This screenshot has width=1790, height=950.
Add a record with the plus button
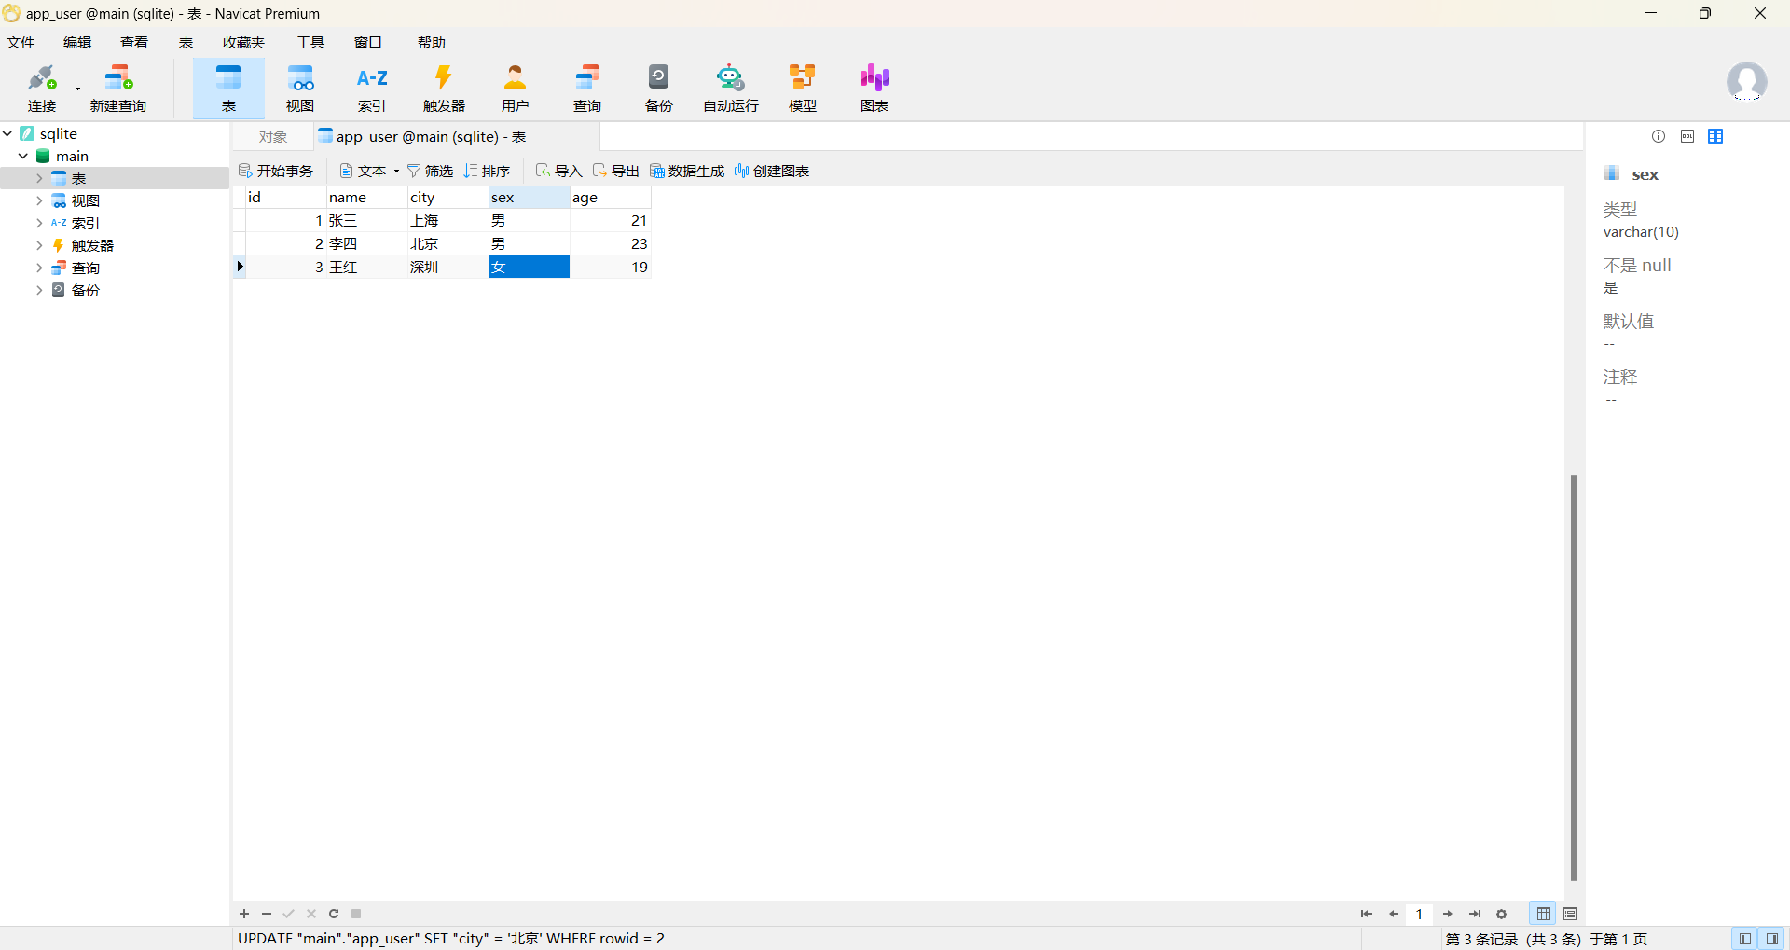[x=244, y=914]
